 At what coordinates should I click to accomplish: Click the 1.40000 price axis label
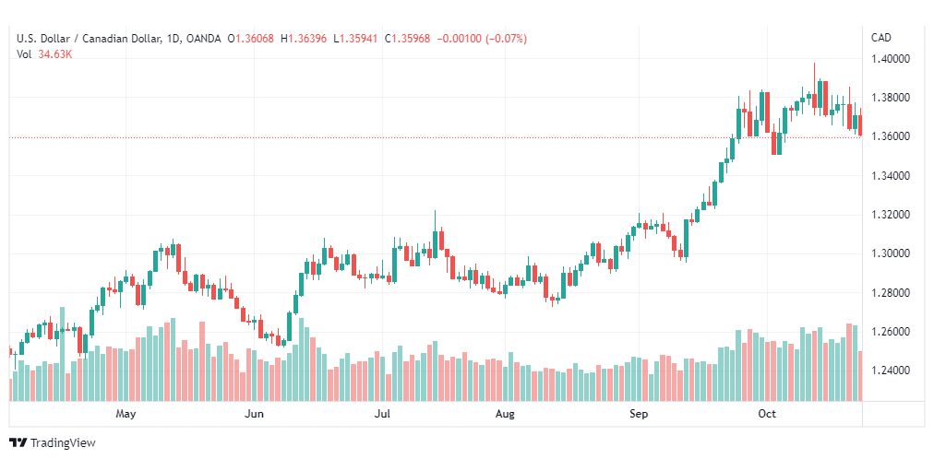(891, 59)
